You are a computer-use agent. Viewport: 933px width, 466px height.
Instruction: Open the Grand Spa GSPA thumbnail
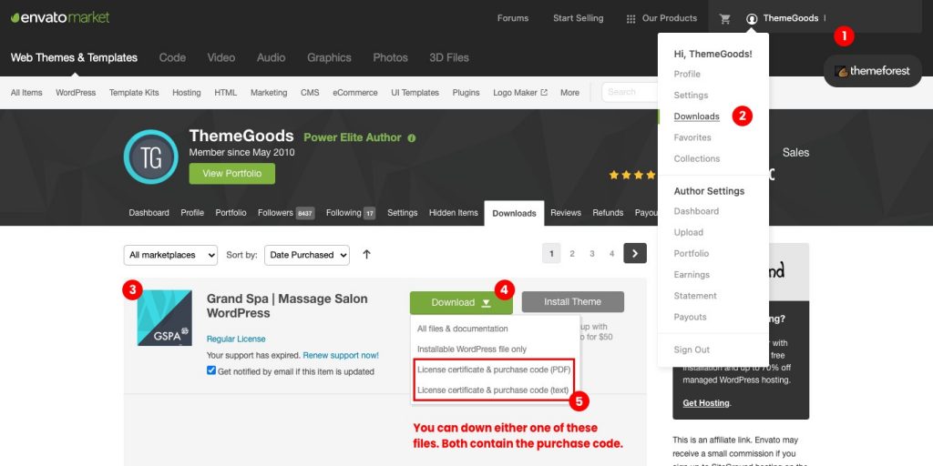coord(164,318)
